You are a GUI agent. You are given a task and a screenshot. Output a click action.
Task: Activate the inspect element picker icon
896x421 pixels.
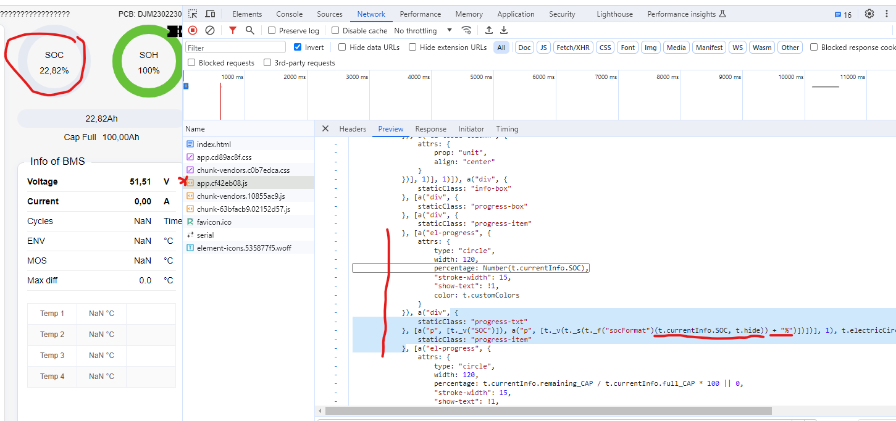pyautogui.click(x=193, y=14)
